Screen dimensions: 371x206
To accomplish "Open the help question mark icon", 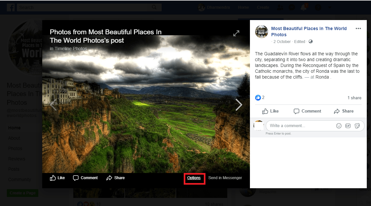I will click(318, 7).
